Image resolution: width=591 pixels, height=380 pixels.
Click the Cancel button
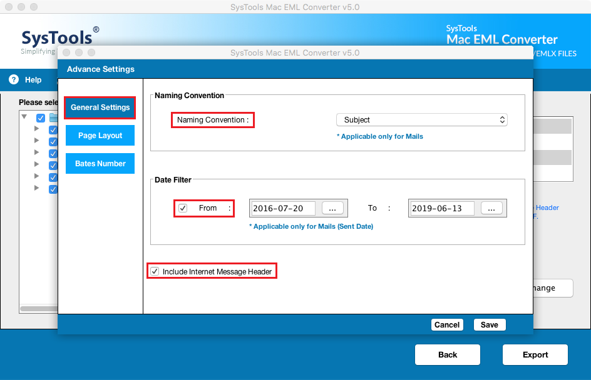point(446,325)
